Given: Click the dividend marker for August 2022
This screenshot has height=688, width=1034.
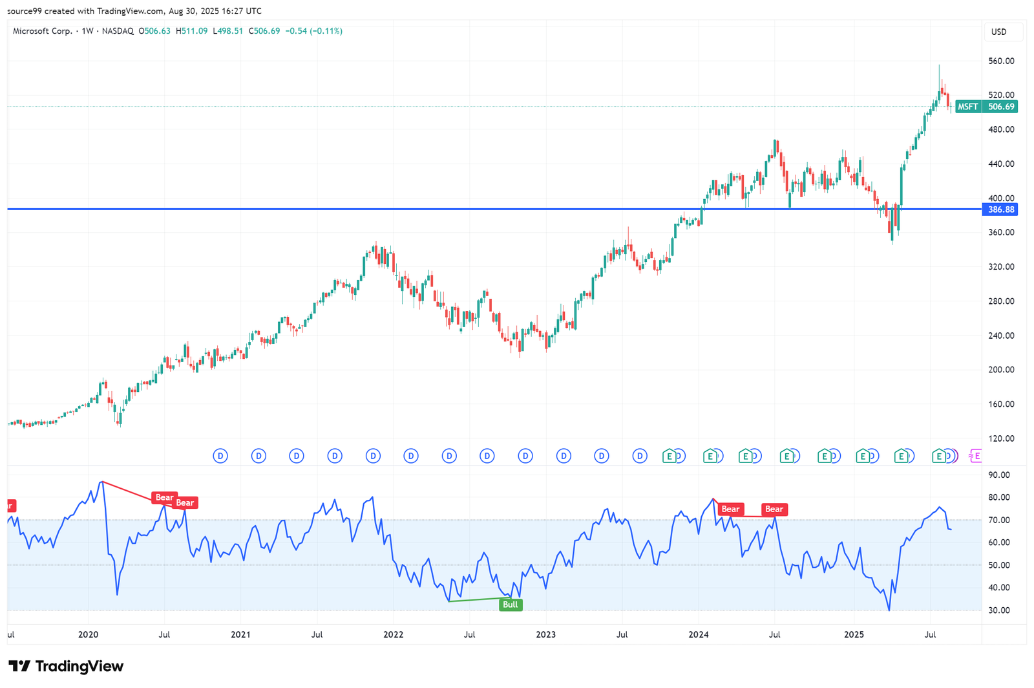Looking at the screenshot, I should click(487, 456).
